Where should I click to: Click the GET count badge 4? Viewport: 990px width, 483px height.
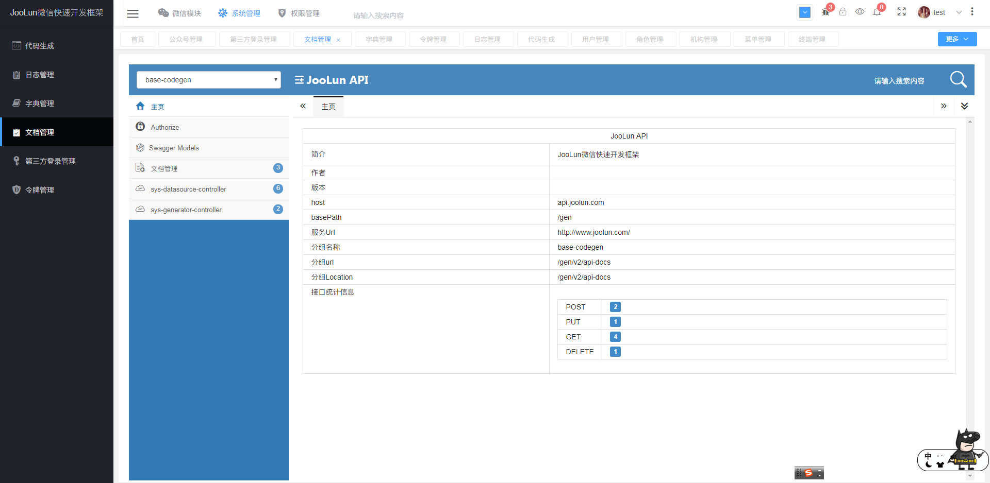[615, 337]
